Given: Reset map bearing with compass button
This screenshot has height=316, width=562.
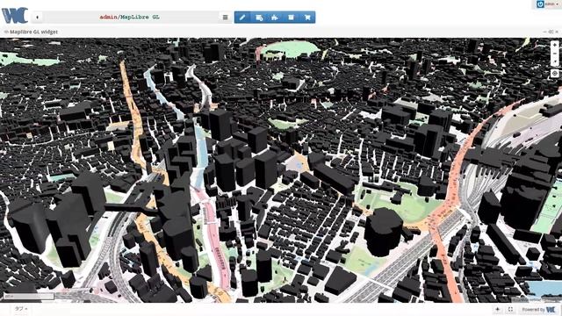Looking at the screenshot, I should click(x=555, y=61).
